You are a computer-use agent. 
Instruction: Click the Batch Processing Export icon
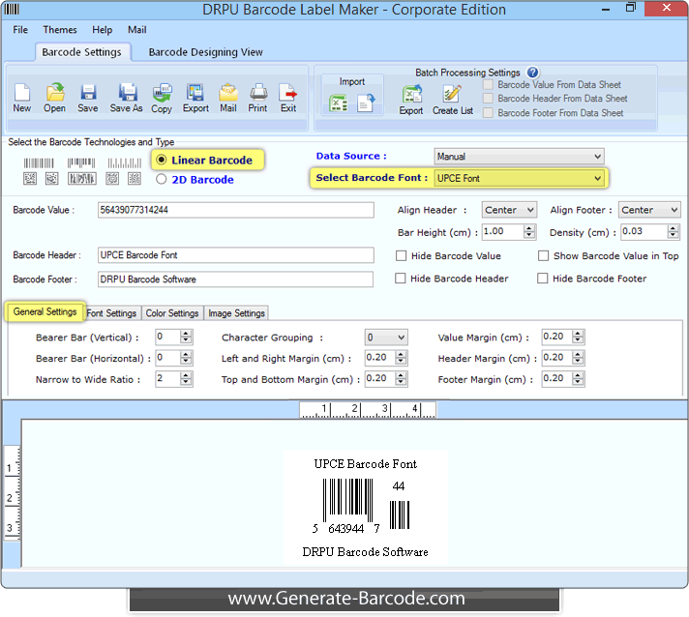pyautogui.click(x=411, y=94)
